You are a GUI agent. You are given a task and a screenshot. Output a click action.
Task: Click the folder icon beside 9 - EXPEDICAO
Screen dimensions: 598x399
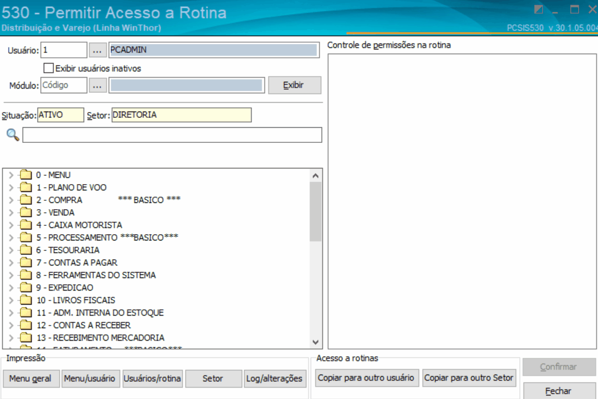click(x=26, y=287)
